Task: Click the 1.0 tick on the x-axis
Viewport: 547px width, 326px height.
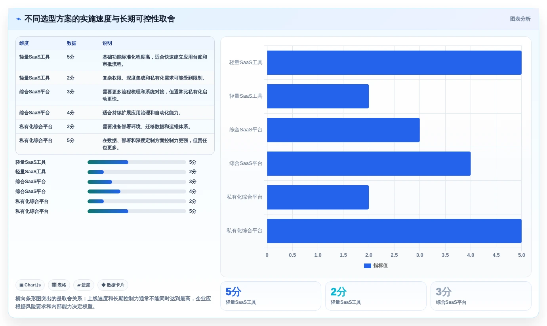Action: [318, 255]
